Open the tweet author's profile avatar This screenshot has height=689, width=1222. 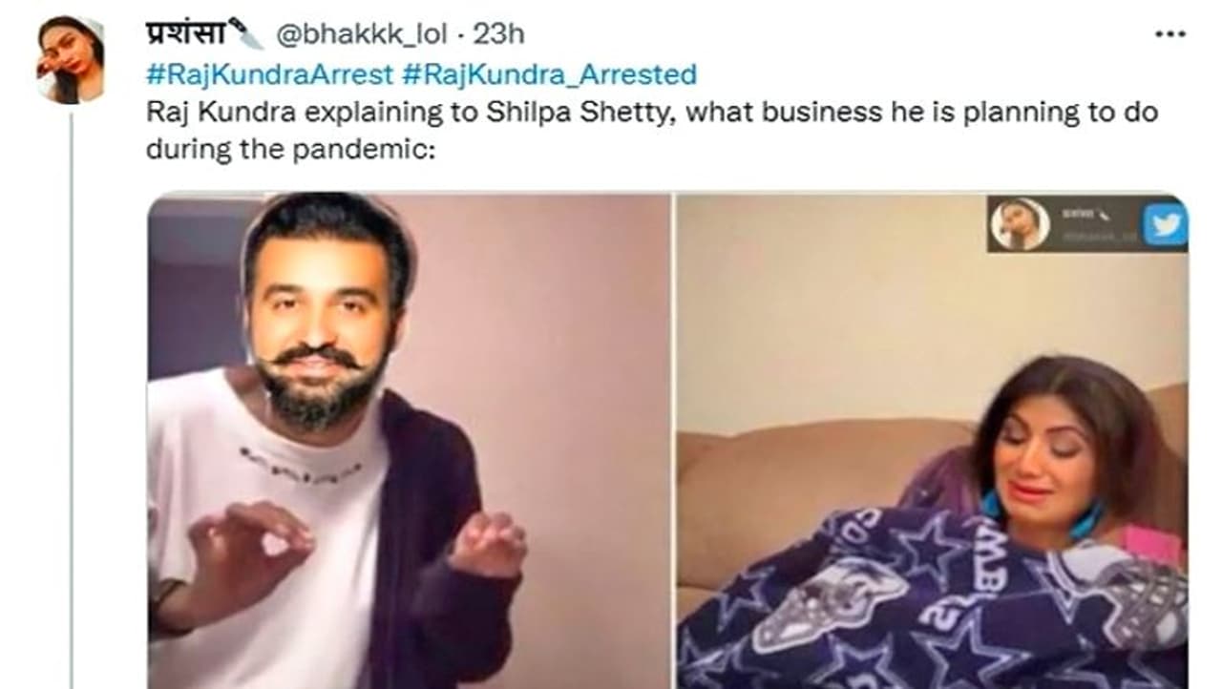tap(71, 58)
